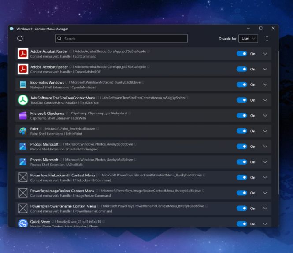Click the vertical list scrollbar
This screenshot has height=253, width=293.
click(278, 123)
